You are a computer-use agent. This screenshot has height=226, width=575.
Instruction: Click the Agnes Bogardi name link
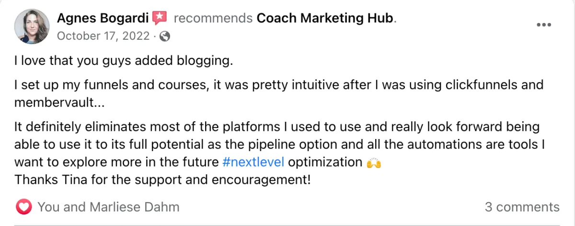(x=103, y=19)
